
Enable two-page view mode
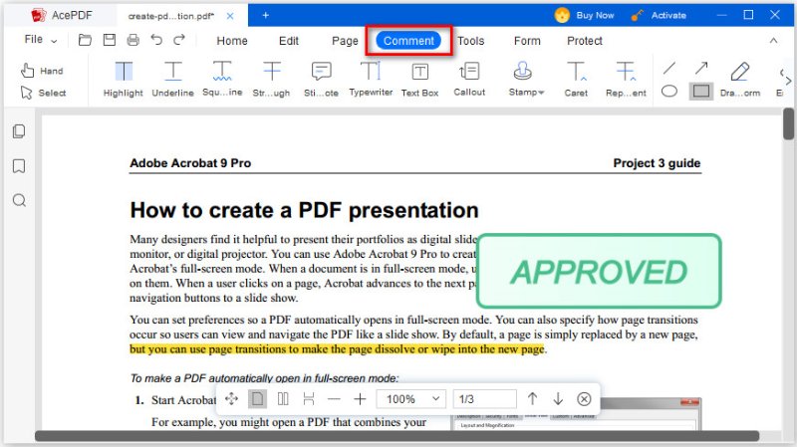click(283, 399)
